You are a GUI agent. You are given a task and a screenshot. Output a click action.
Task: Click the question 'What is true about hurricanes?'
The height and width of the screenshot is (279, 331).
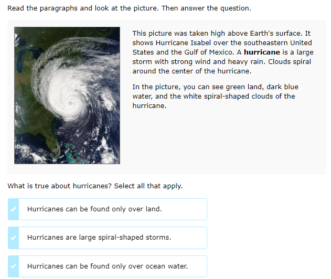(60, 186)
